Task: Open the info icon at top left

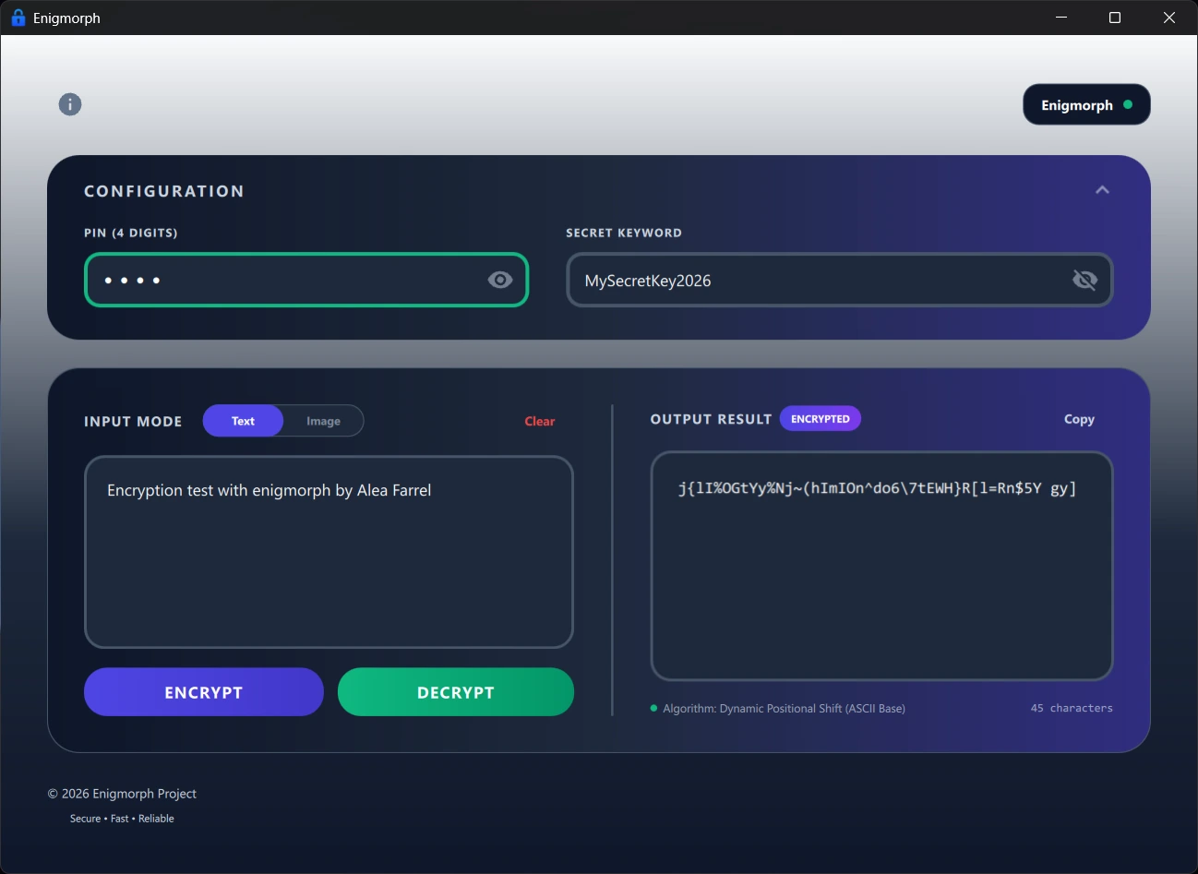Action: click(70, 104)
